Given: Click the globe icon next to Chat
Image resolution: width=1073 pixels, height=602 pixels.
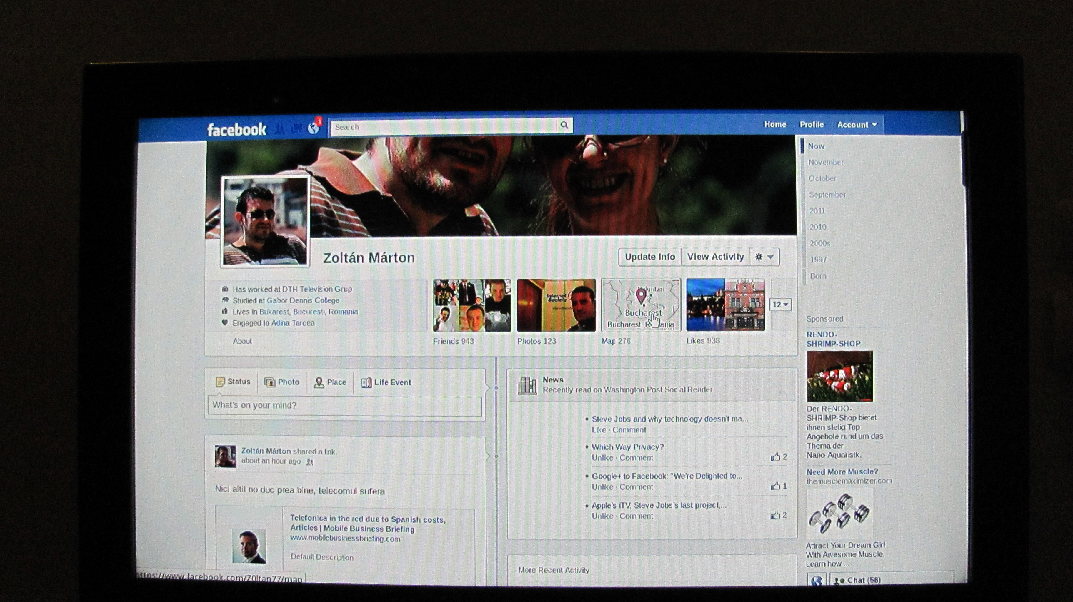Looking at the screenshot, I should (817, 580).
